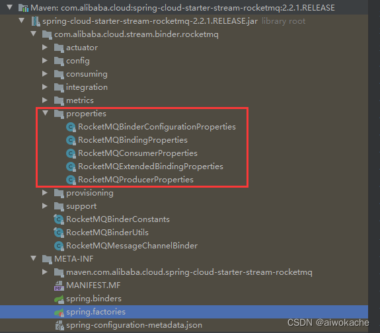Click class icon of RocketMQProducerProperties
Viewport: 380px width, 333px height.
71,180
